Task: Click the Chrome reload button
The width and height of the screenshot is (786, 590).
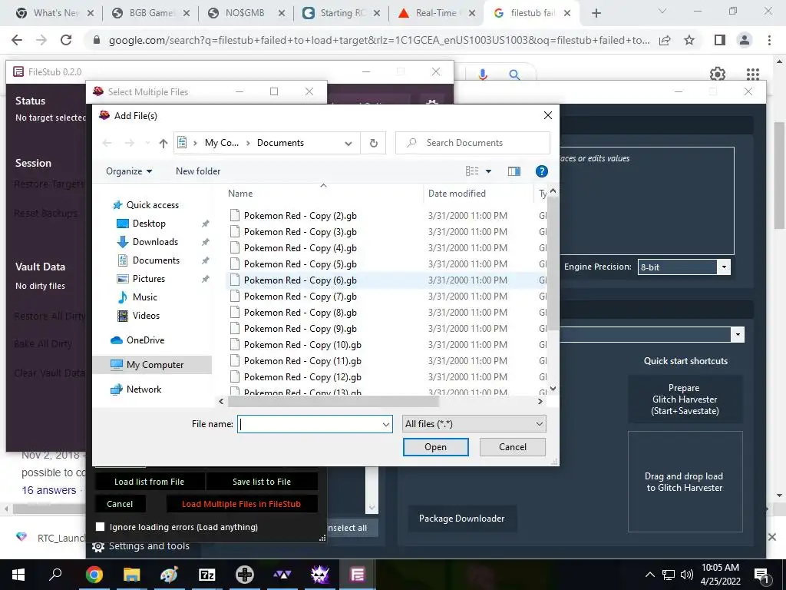Action: pos(66,40)
